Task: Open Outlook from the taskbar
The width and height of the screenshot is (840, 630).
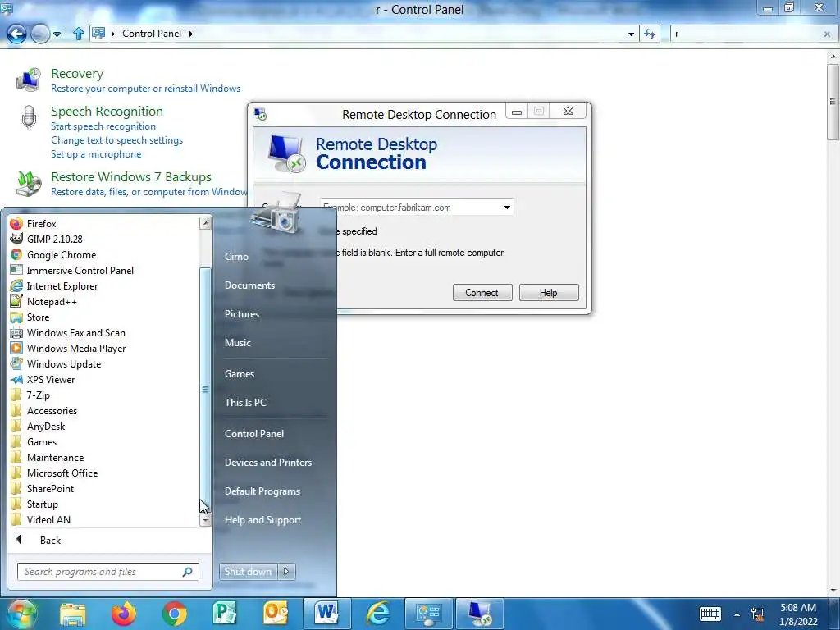Action: click(x=276, y=614)
